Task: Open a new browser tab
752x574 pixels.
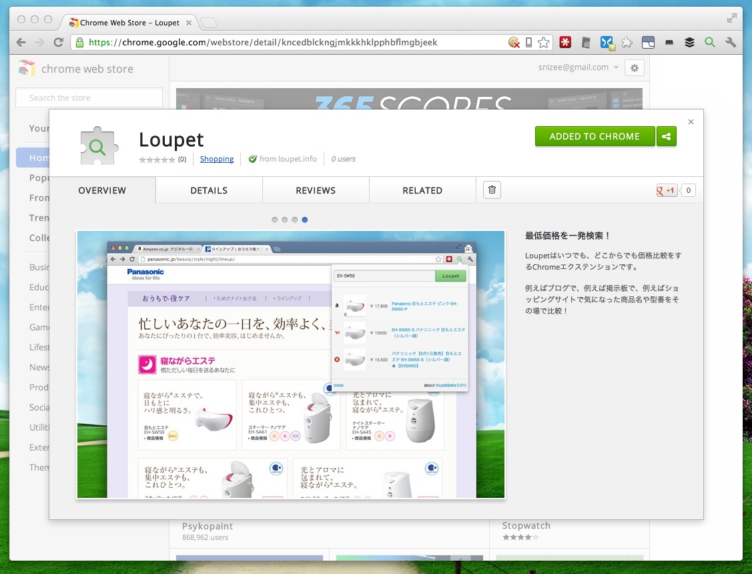Action: point(209,23)
